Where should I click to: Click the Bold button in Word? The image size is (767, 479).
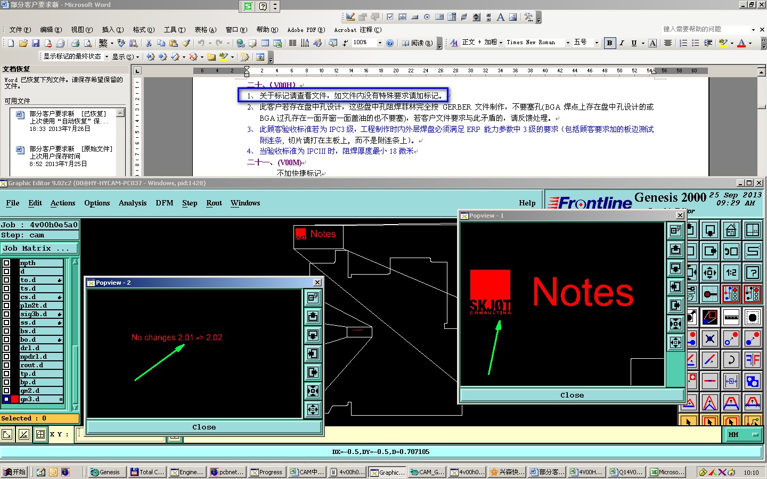tap(609, 43)
